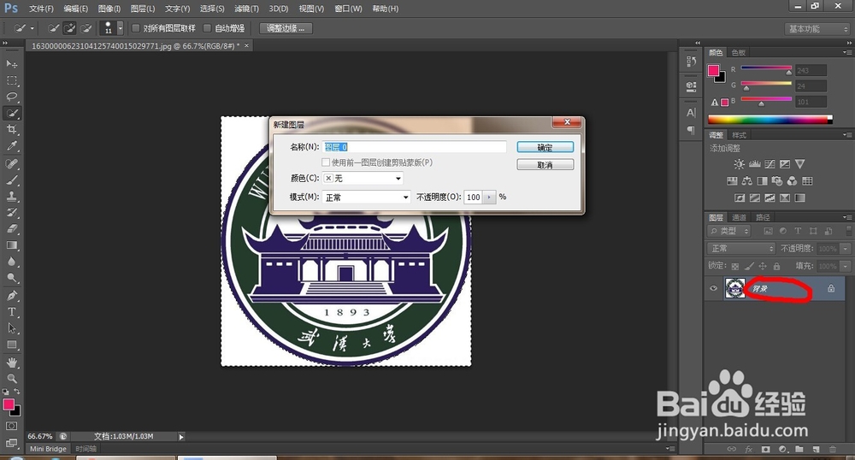The width and height of the screenshot is (855, 460).
Task: Toggle lock image pixels brush icon
Action: [x=749, y=266]
